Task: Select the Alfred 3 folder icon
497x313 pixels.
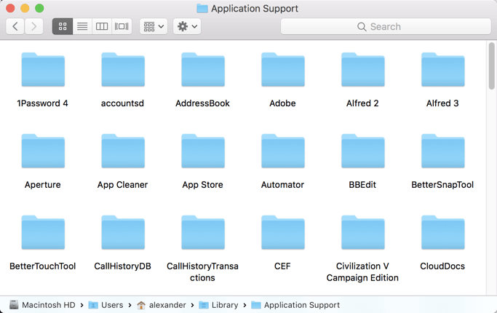Action: (x=443, y=69)
